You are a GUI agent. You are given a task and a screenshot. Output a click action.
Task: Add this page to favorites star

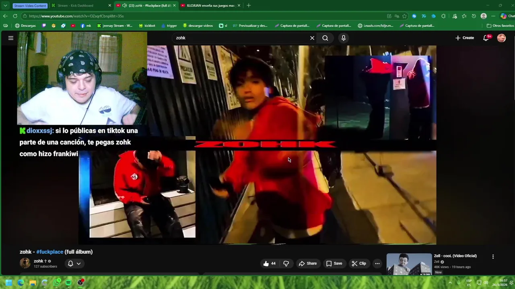404,16
